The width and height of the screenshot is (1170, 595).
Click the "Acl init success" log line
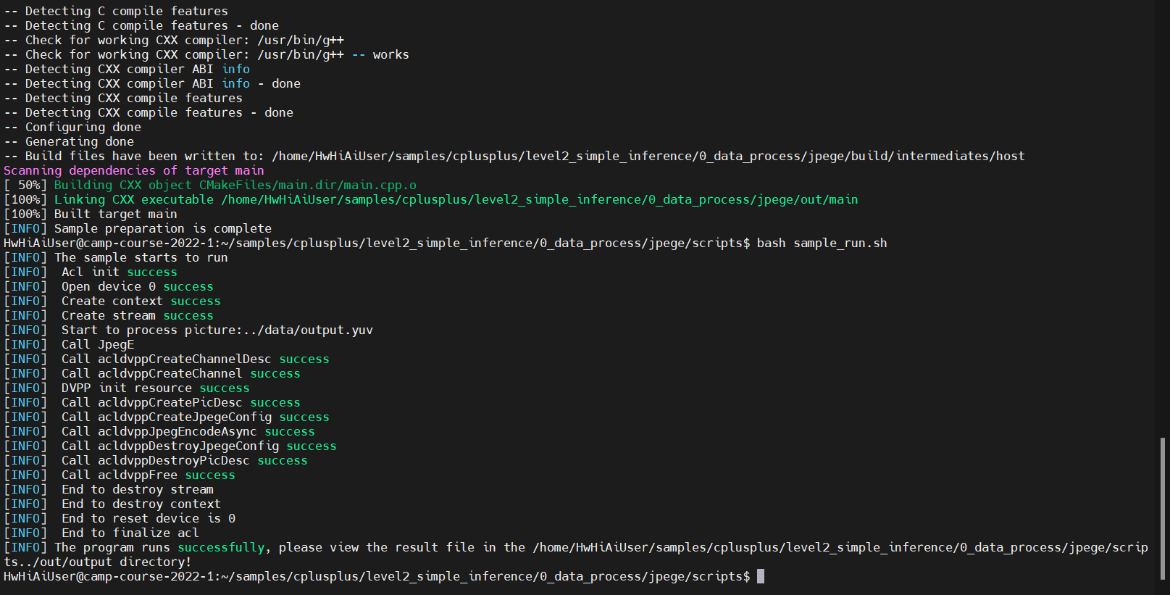point(119,272)
